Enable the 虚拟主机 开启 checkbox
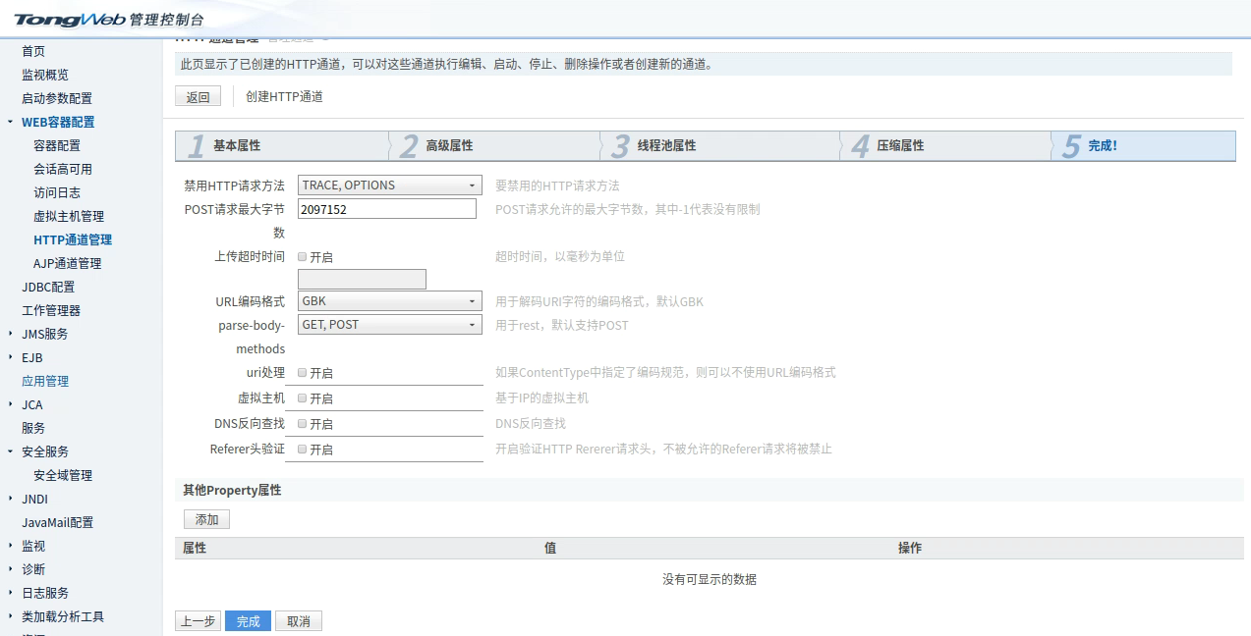Viewport: 1251px width, 636px height. (304, 398)
